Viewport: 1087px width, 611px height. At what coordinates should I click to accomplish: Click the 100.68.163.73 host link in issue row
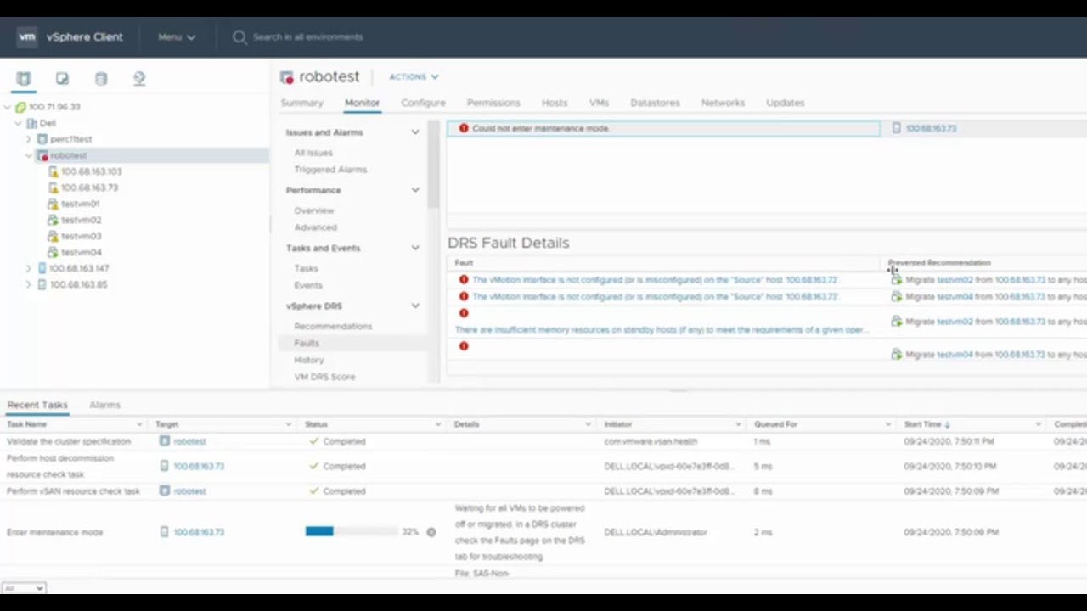(931, 128)
